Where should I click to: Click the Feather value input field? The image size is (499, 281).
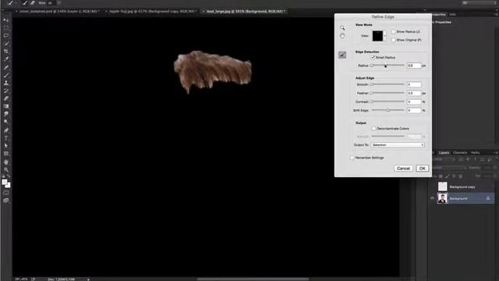click(414, 93)
